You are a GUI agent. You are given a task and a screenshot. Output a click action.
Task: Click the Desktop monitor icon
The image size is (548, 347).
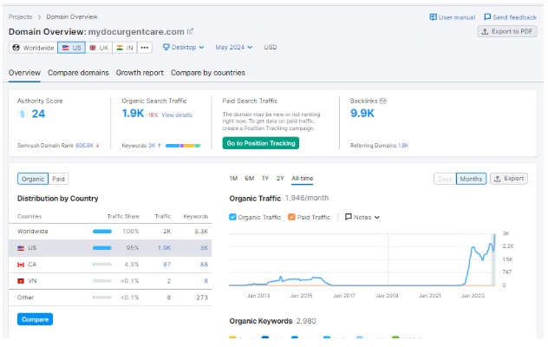coord(166,47)
